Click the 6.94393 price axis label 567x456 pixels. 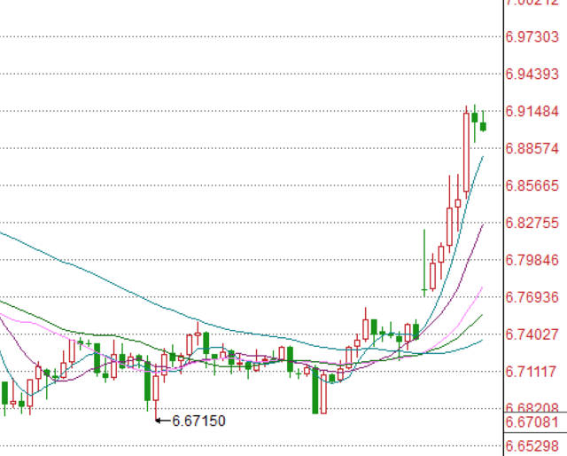coord(532,74)
